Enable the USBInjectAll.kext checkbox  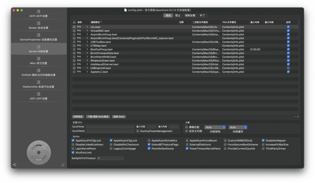288,68
